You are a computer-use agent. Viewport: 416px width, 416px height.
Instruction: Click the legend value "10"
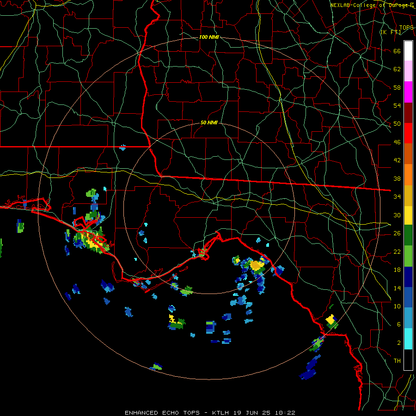click(x=397, y=306)
